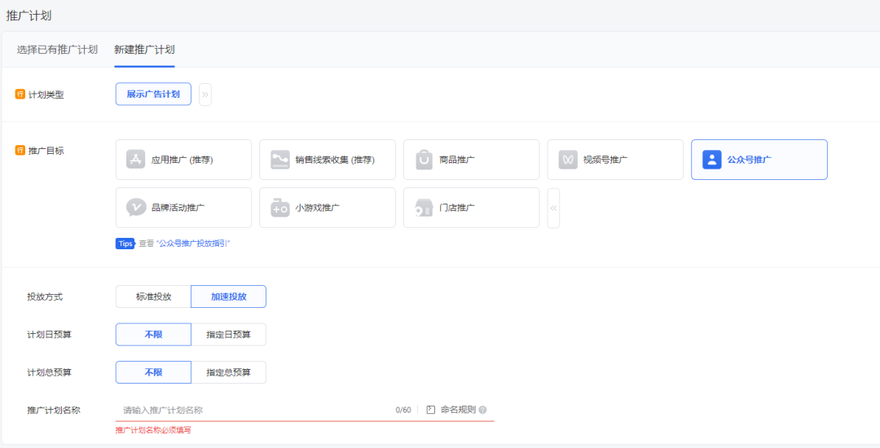Click the 推广计划 page heading
The height and width of the screenshot is (448, 880).
(29, 15)
